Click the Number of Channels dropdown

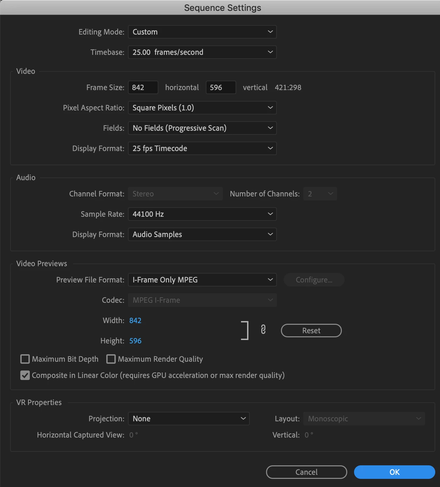[x=320, y=194]
